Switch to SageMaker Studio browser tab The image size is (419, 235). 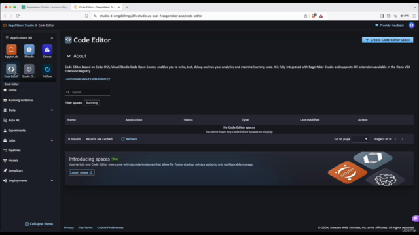tap(45, 7)
